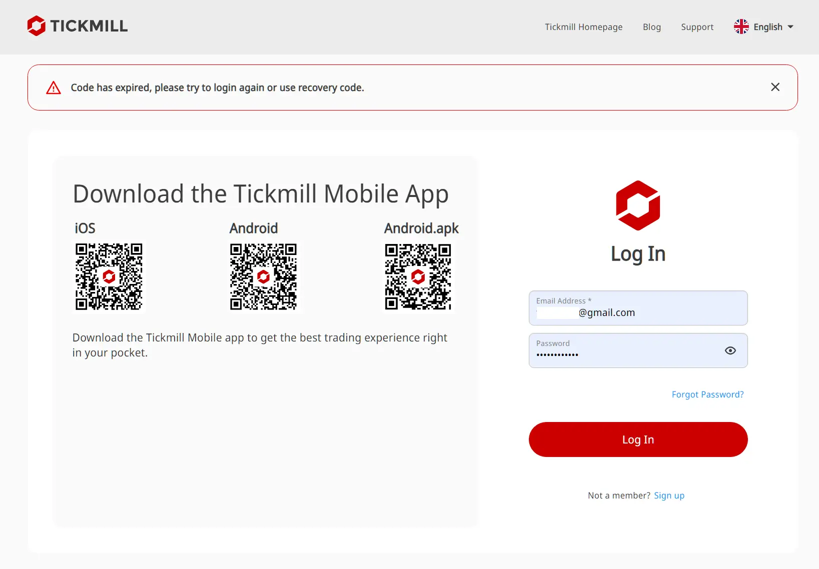
Task: Open the Tickmill Homepage link
Action: pyautogui.click(x=583, y=27)
